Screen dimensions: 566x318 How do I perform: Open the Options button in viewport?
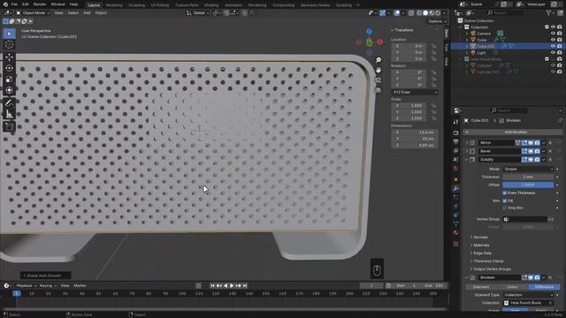pos(437,21)
